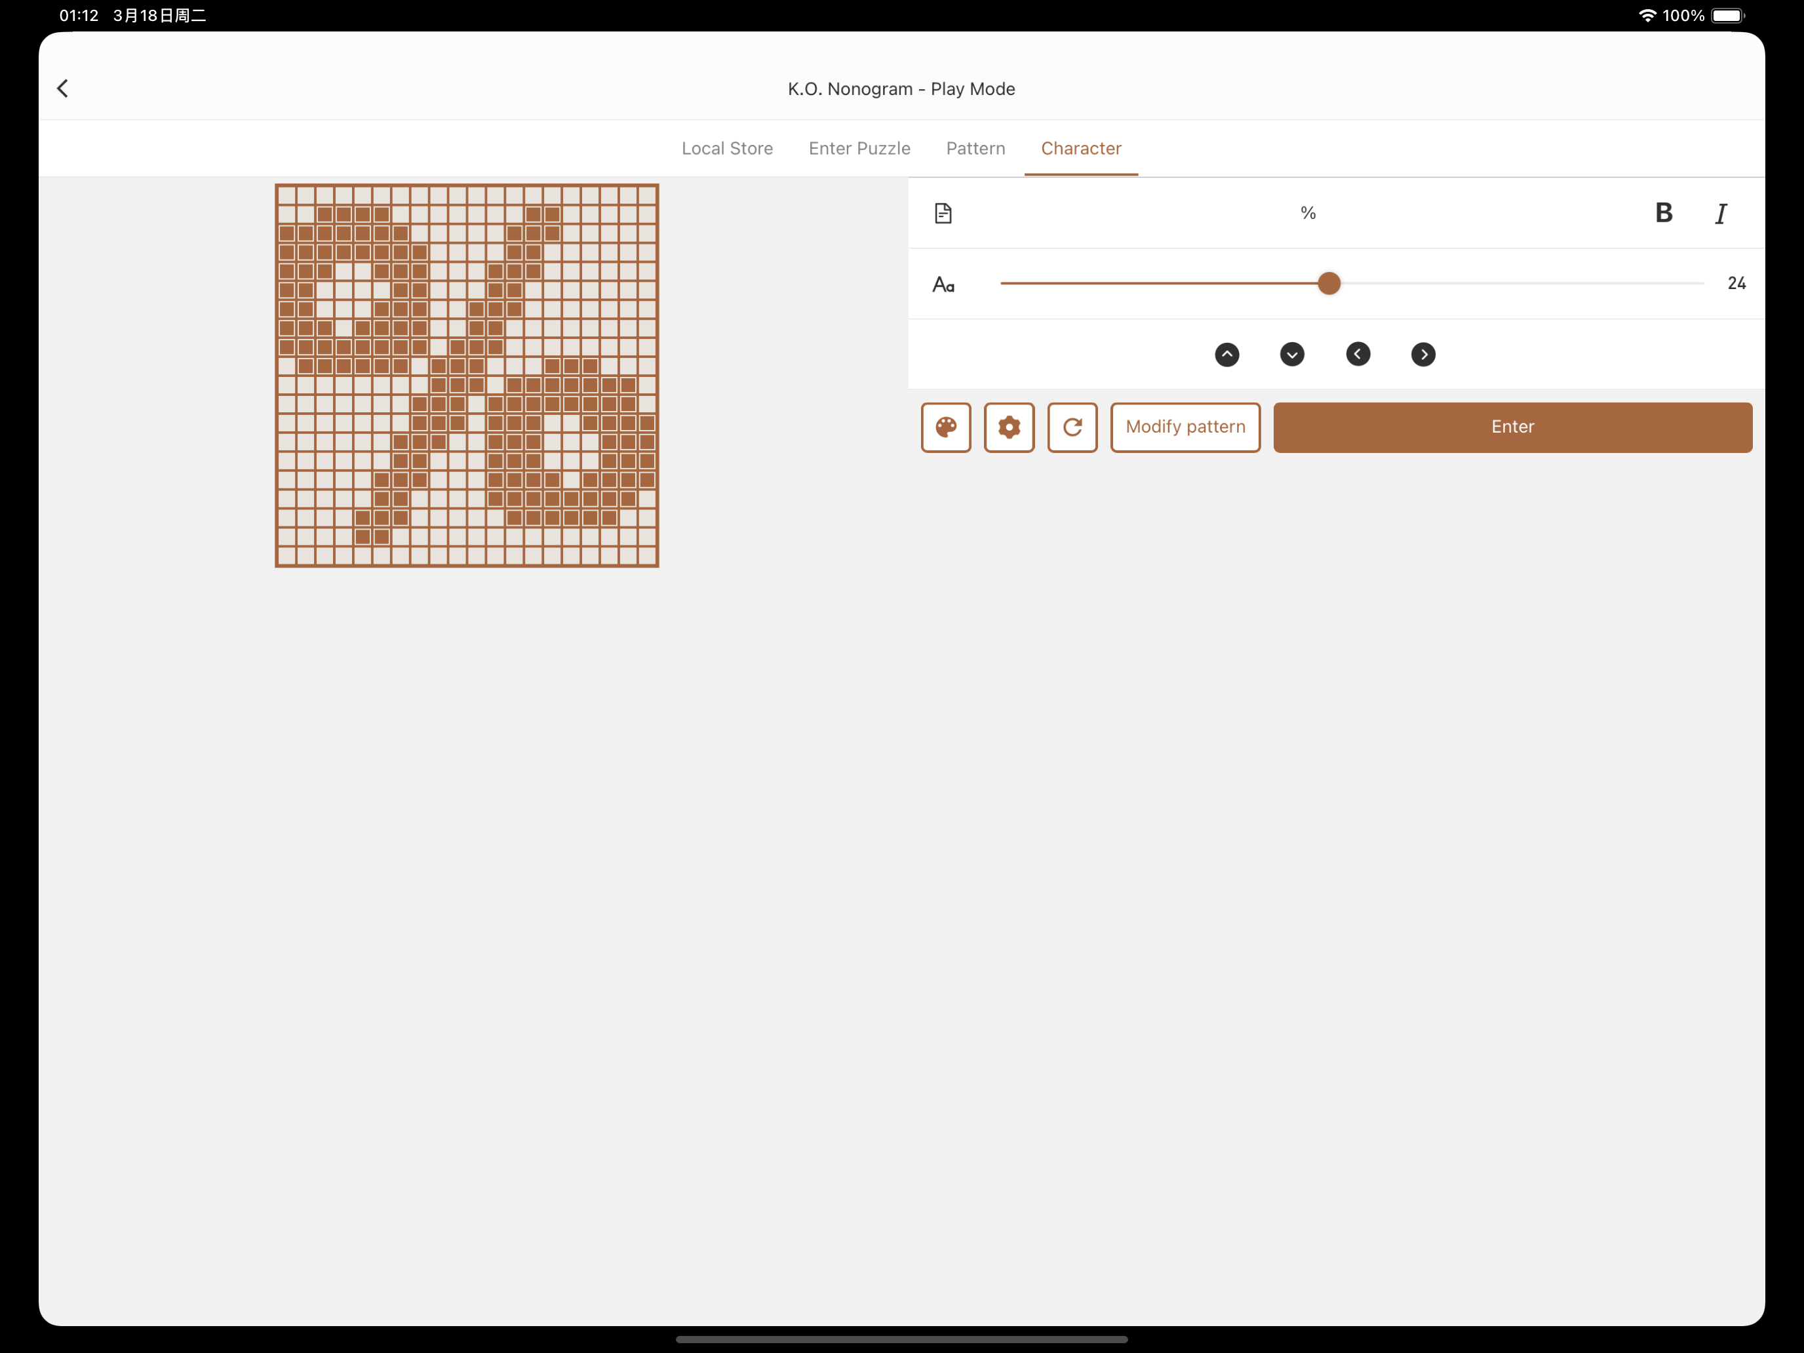The image size is (1804, 1353).
Task: Shift pattern right with the right arrow
Action: tap(1423, 354)
